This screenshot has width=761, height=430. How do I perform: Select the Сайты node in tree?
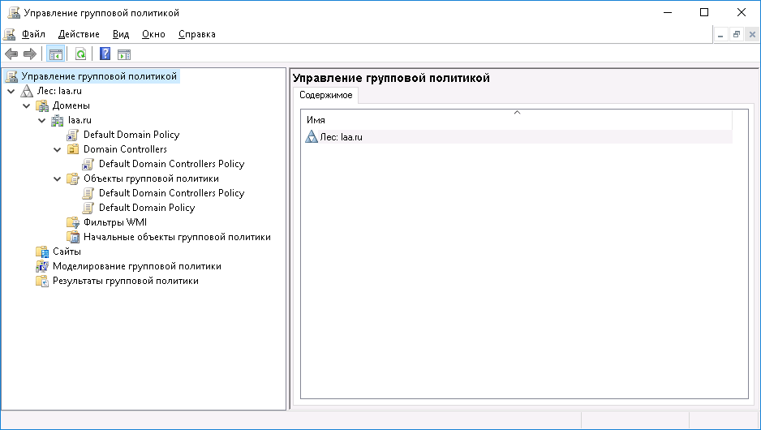coord(67,252)
